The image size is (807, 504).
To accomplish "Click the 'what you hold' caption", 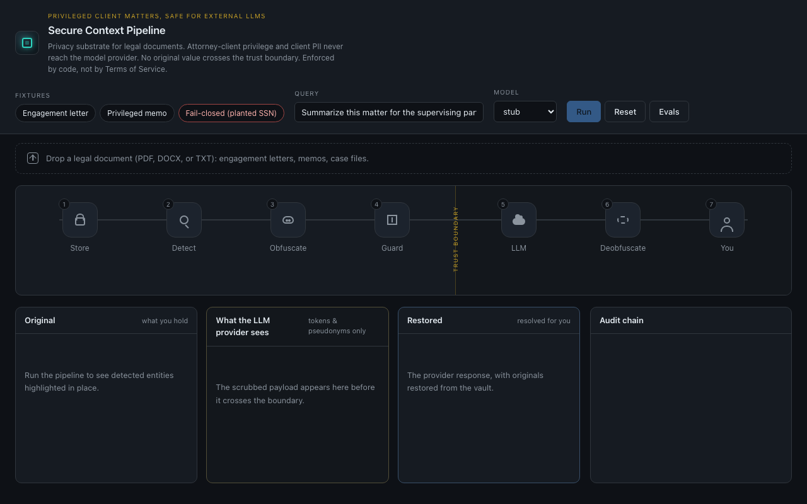I will point(165,321).
